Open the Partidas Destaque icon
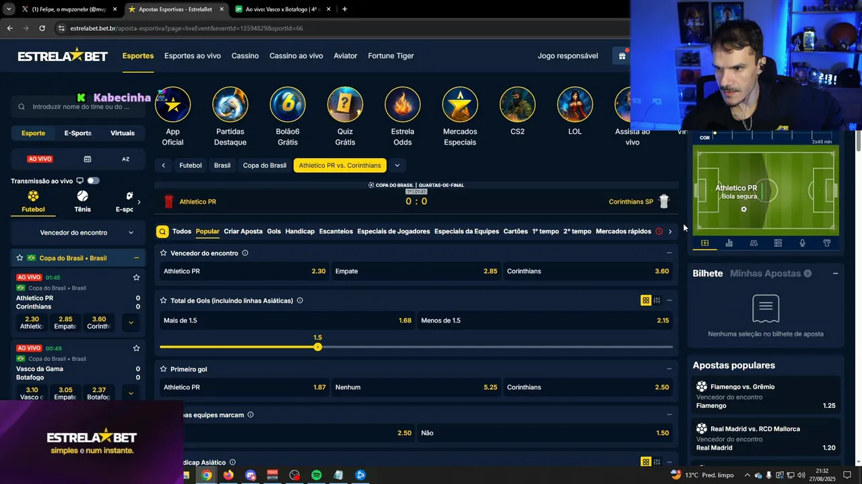 (230, 104)
